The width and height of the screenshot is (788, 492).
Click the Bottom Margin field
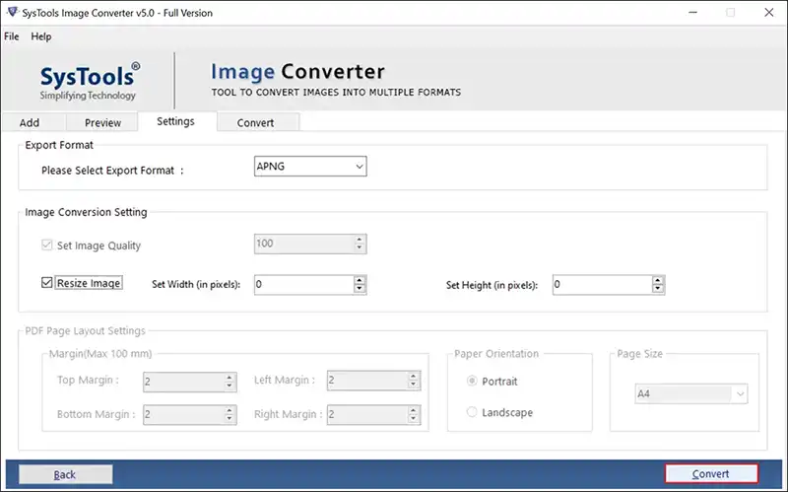click(x=183, y=415)
